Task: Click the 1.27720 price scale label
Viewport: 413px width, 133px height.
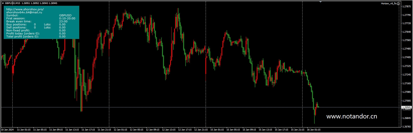Action: [x=407, y=23]
